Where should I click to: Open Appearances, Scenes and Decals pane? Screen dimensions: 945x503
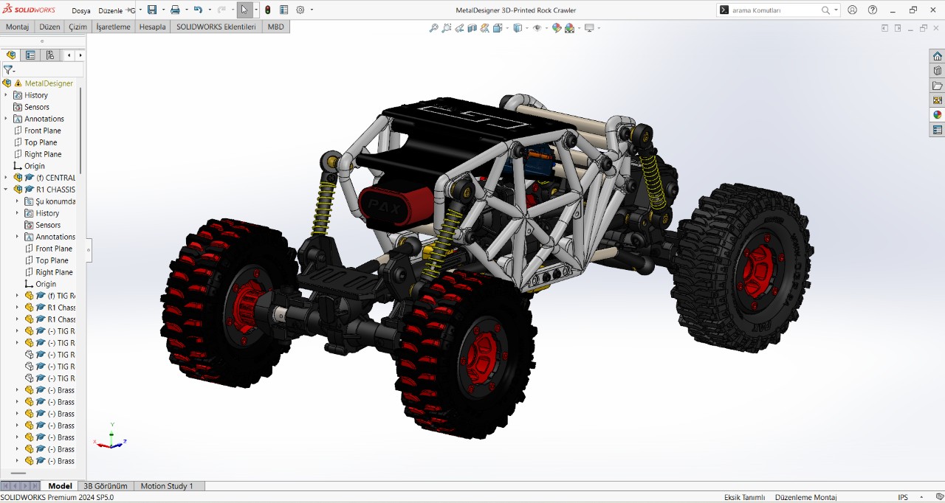click(938, 115)
